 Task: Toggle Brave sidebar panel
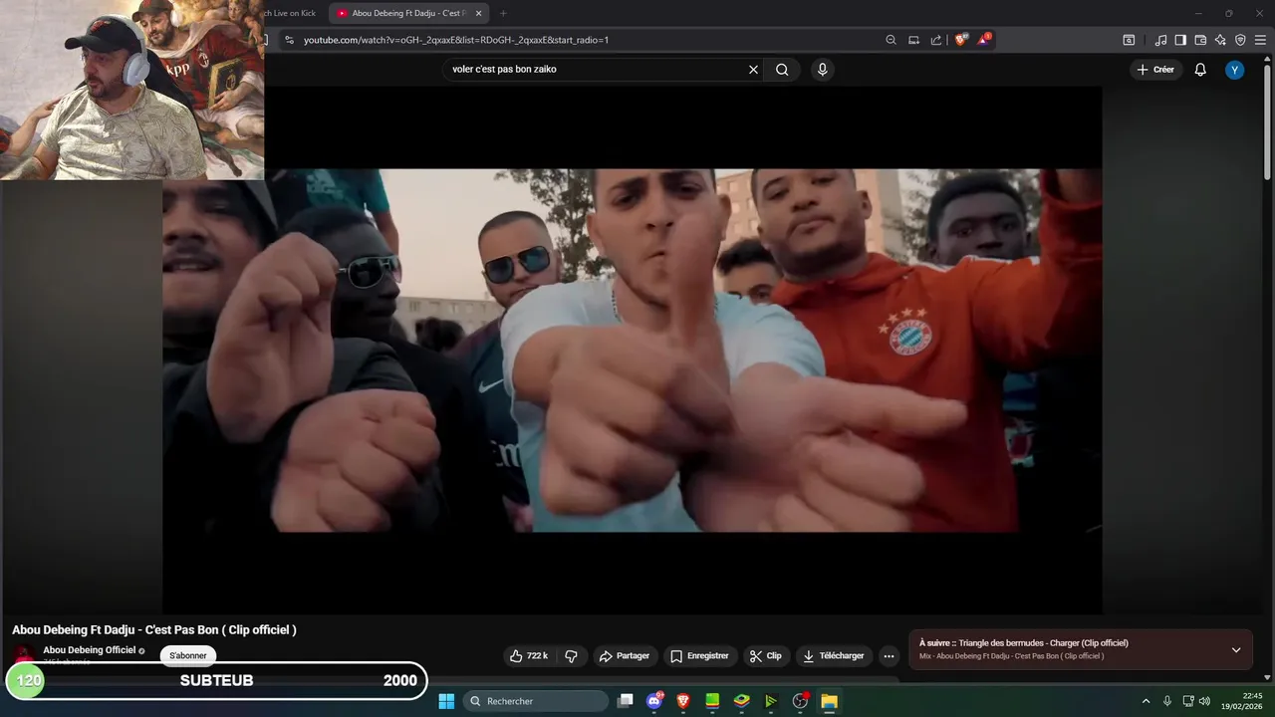[x=1180, y=40]
